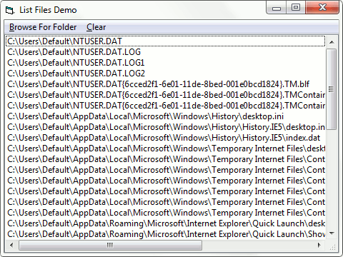Minimize the List Files Demo window
Image resolution: width=343 pixels, height=257 pixels.
(x=277, y=8)
